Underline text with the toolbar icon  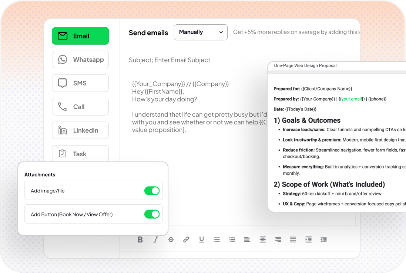click(x=201, y=239)
